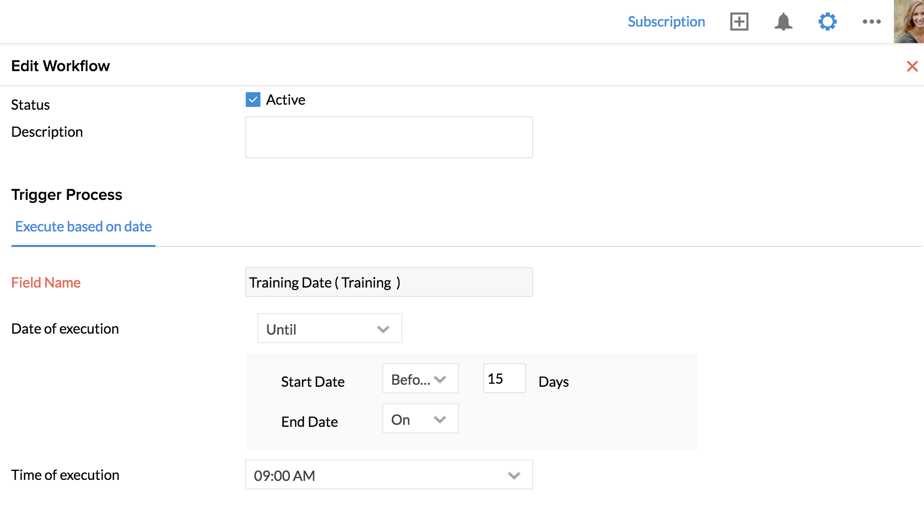The width and height of the screenshot is (924, 521).
Task: Open the user profile picture
Action: coord(908,22)
